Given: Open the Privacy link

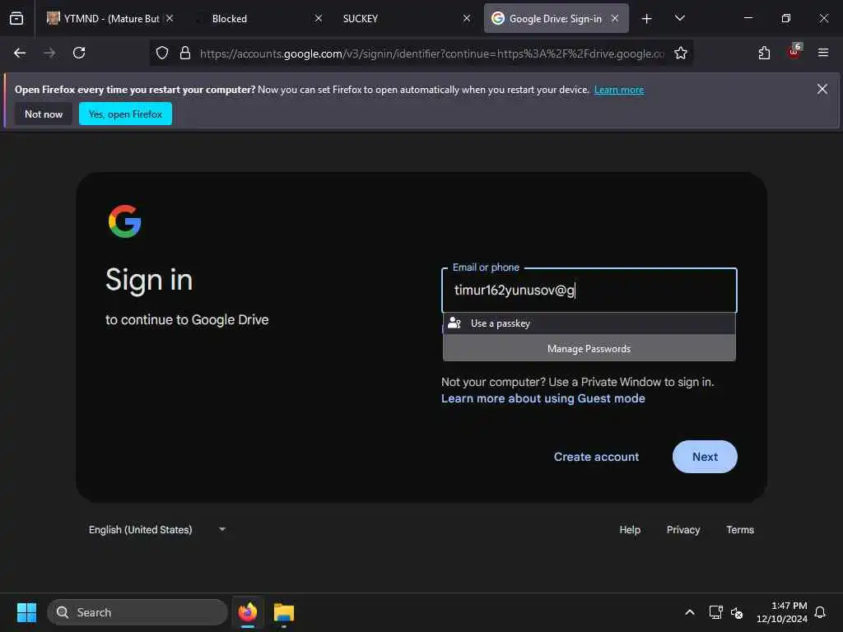Looking at the screenshot, I should pyautogui.click(x=682, y=529).
